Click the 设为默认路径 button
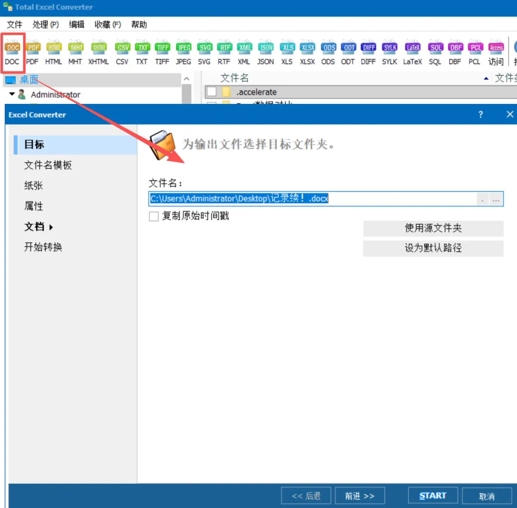The width and height of the screenshot is (517, 508). [x=433, y=248]
